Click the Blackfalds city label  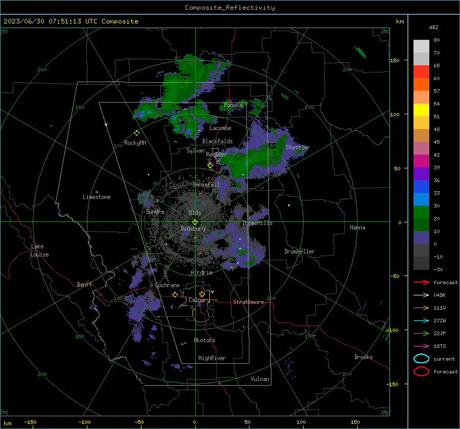click(x=217, y=141)
